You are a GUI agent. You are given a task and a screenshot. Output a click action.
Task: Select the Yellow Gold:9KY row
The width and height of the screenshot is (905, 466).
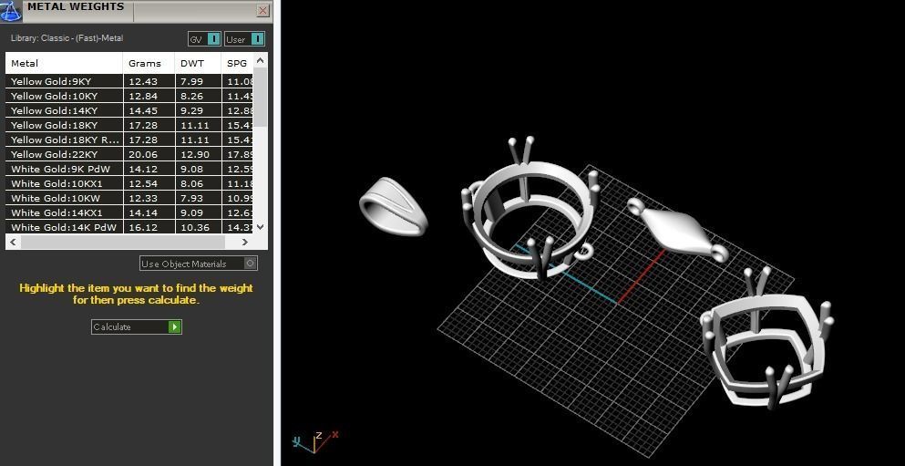click(x=129, y=81)
